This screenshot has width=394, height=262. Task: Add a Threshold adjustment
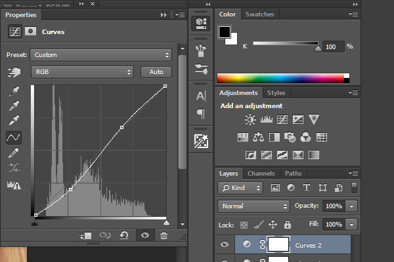(x=282, y=155)
